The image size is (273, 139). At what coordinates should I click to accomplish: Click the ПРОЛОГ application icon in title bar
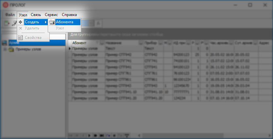[5, 5]
